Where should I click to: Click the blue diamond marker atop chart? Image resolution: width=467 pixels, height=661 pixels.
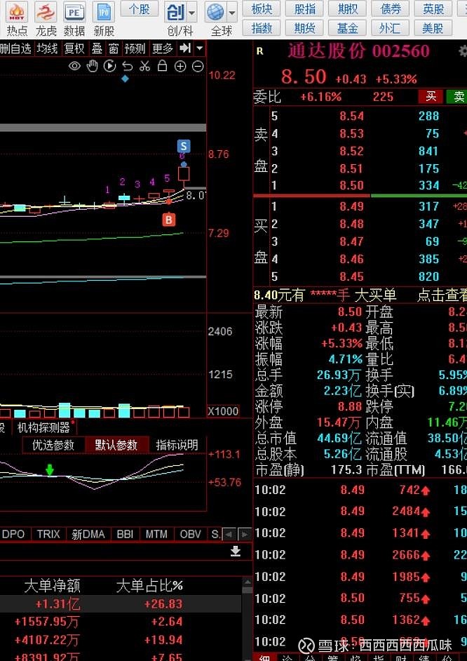pyautogui.click(x=125, y=79)
